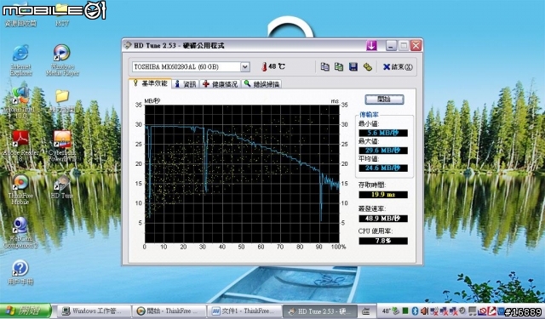Image resolution: width=545 pixels, height=319 pixels.
Task: Select the 基準效能 benchmark tab
Action: coord(150,83)
